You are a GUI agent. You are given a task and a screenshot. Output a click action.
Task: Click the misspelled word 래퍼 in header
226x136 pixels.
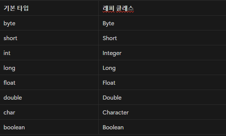click(x=108, y=9)
